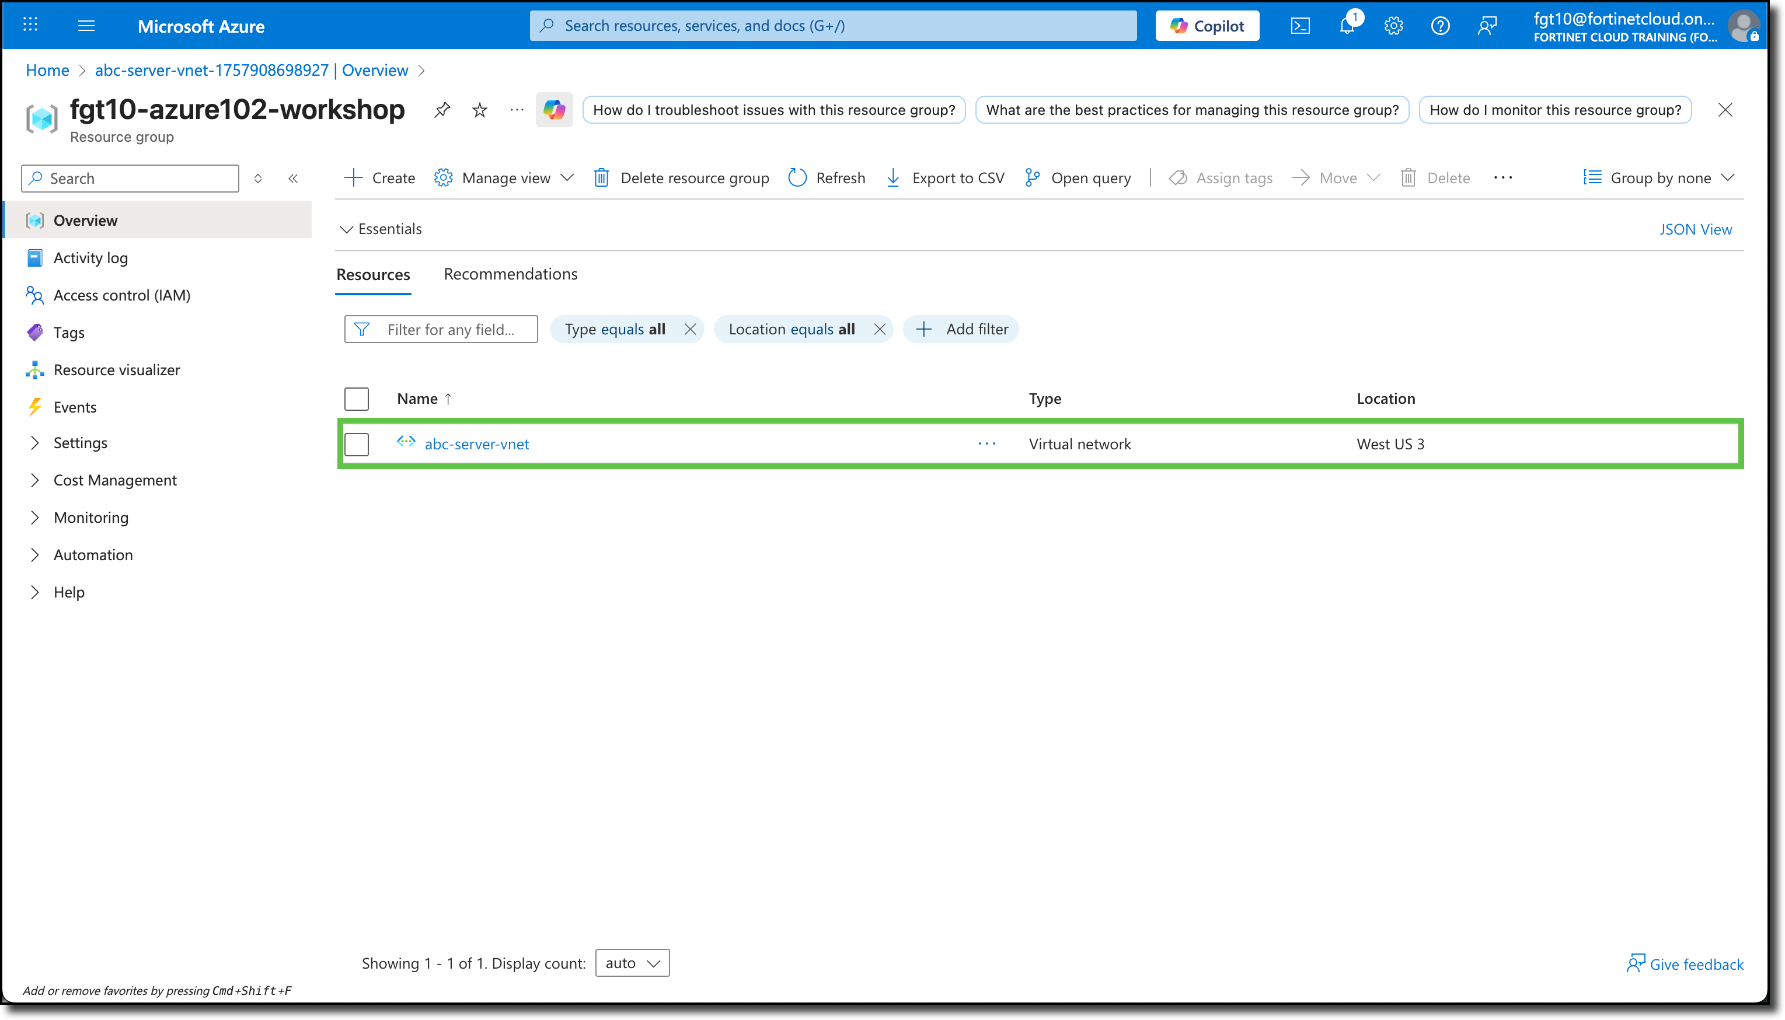Open the notifications bell
1785x1020 pixels.
[x=1347, y=25]
